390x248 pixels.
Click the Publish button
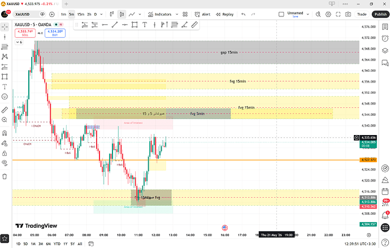click(380, 15)
